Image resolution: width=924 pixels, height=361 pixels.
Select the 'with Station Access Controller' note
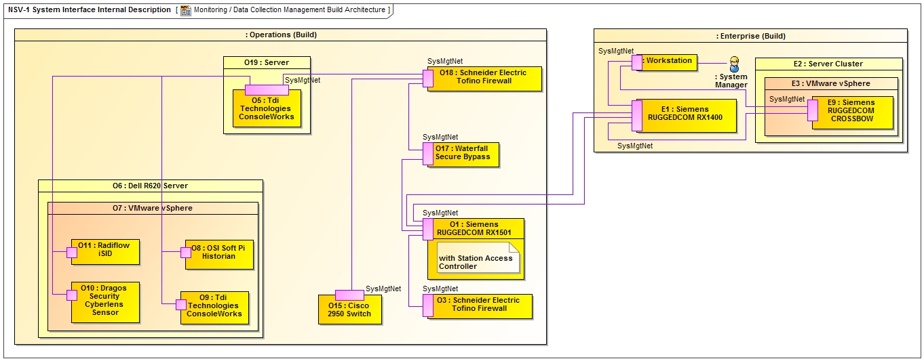tap(478, 259)
